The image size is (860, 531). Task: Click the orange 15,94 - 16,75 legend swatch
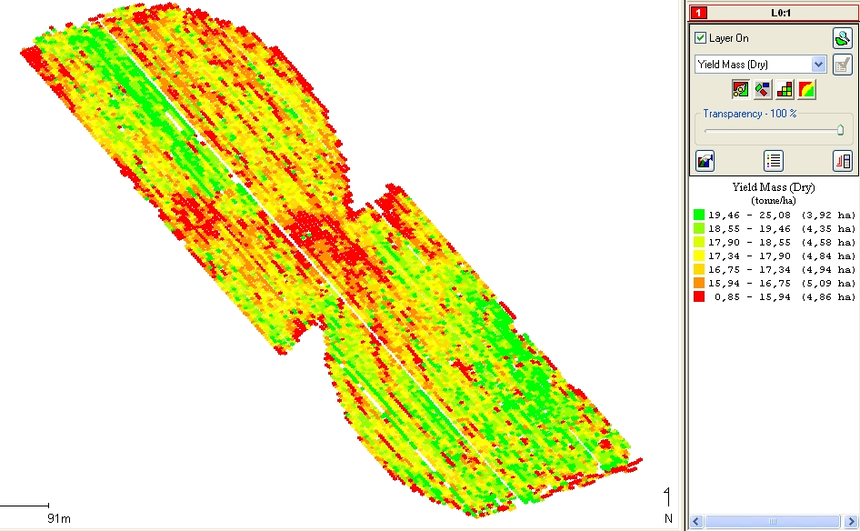tap(699, 283)
